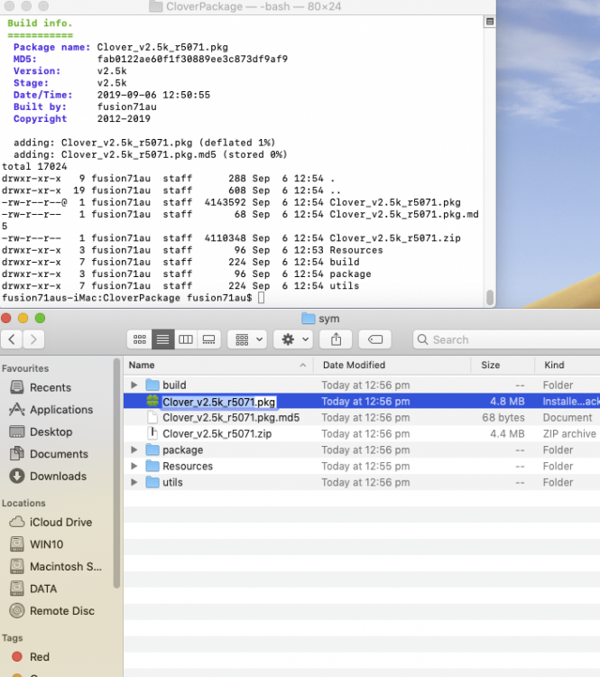Open Applications in Finder sidebar
Screen dimensions: 600x677
point(50,409)
